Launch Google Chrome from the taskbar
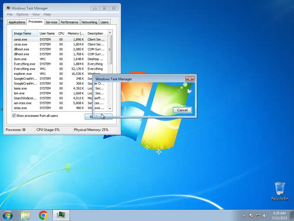Image resolution: width=294 pixels, height=221 pixels. point(43,215)
